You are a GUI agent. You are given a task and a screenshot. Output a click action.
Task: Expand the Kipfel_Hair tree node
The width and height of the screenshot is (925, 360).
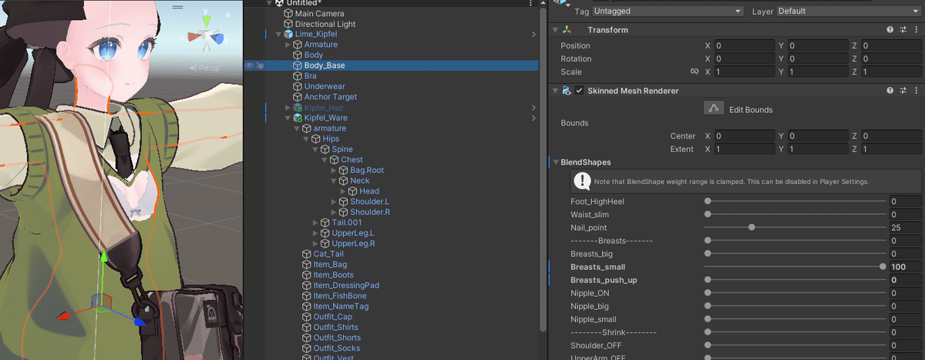click(288, 108)
